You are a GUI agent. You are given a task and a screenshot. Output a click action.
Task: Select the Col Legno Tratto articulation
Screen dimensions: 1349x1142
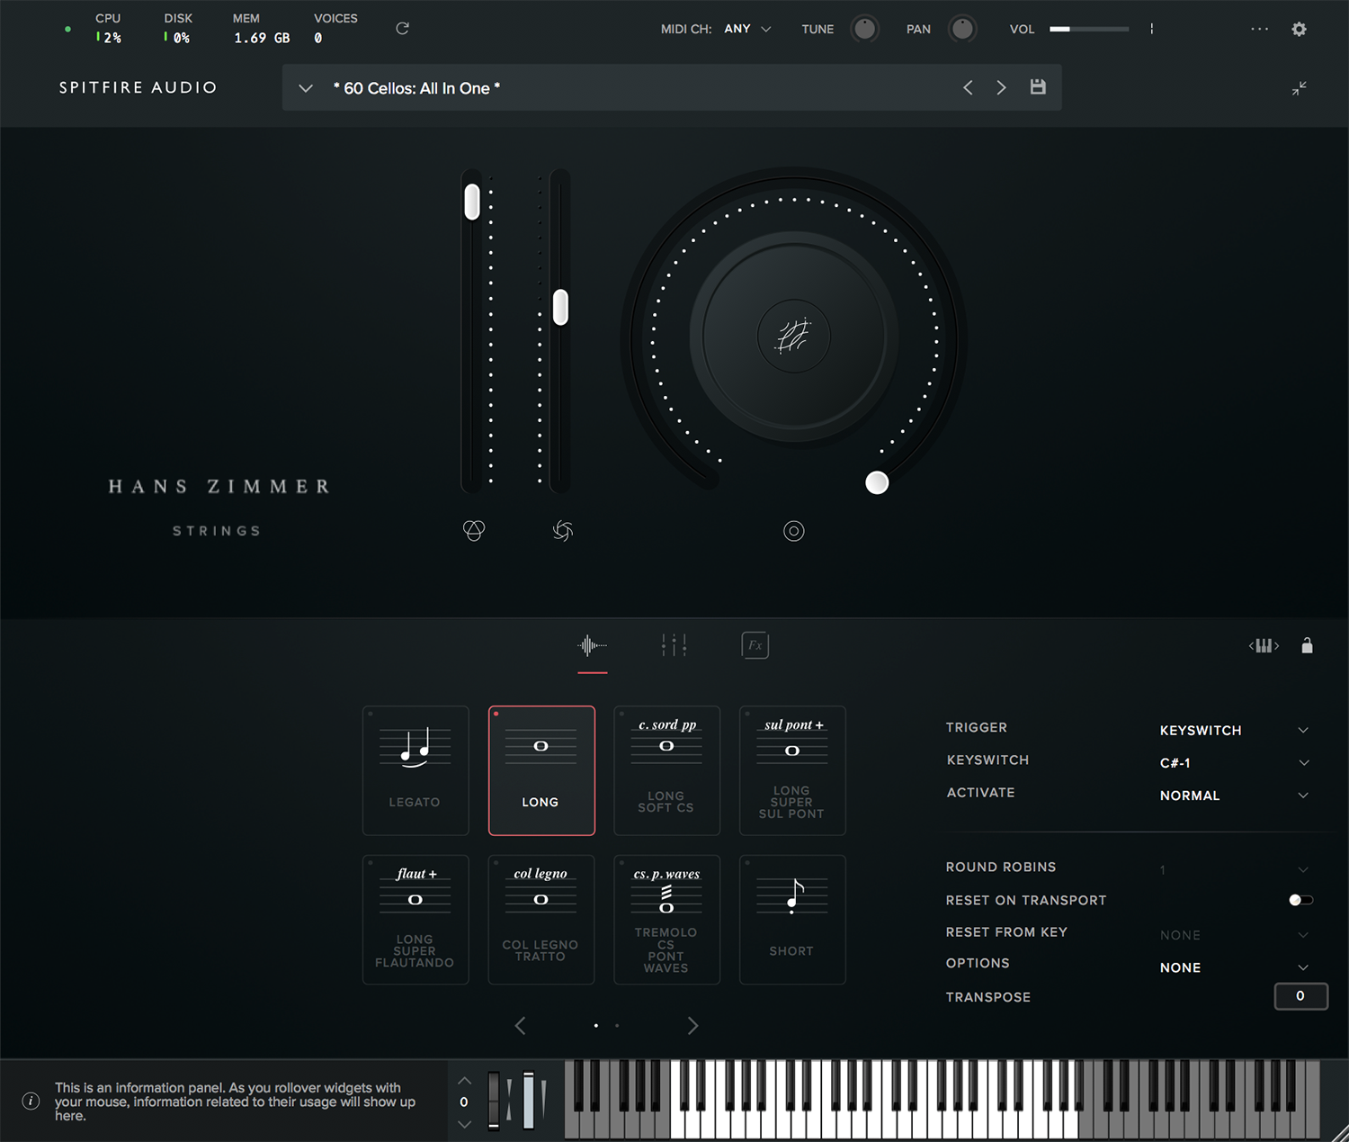coord(540,919)
